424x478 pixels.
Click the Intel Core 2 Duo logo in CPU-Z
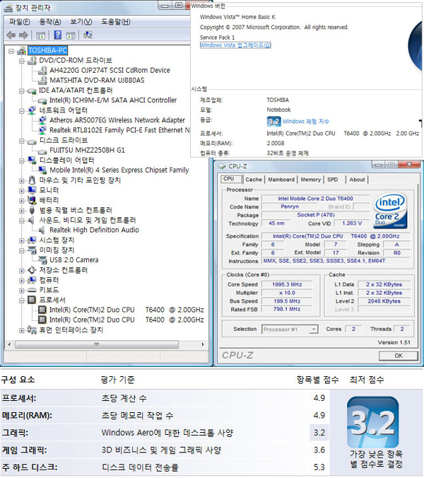point(390,210)
